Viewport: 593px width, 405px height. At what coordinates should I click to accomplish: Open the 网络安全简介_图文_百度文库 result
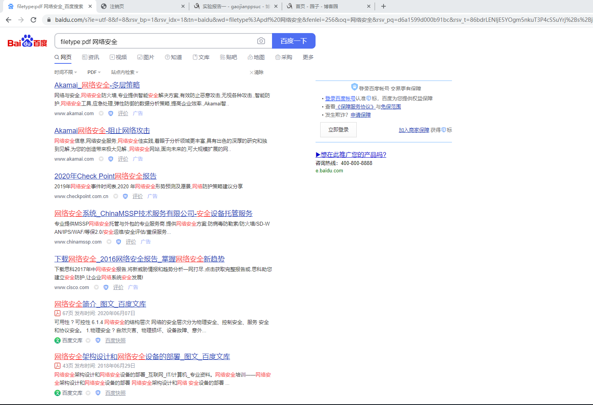(100, 304)
